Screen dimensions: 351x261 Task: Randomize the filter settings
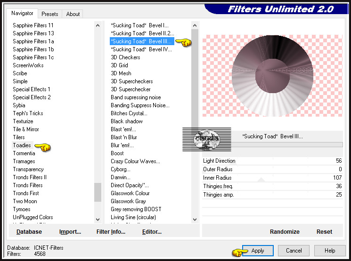(285, 232)
